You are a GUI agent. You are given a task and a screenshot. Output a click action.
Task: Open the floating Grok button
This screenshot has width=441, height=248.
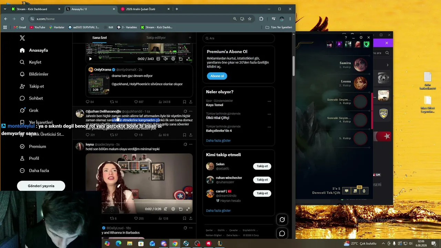point(282,220)
